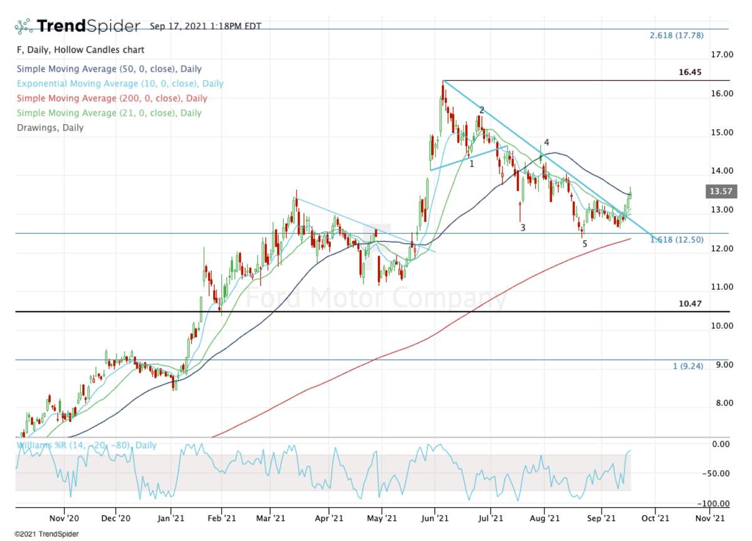This screenshot has height=541, width=752.
Task: Click the 2.618 (17.78) Fibonacci label
Action: 676,35
